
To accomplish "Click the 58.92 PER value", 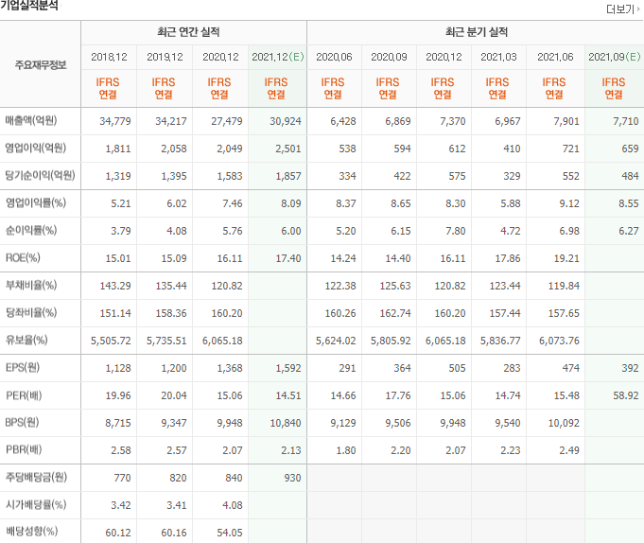I will [626, 396].
